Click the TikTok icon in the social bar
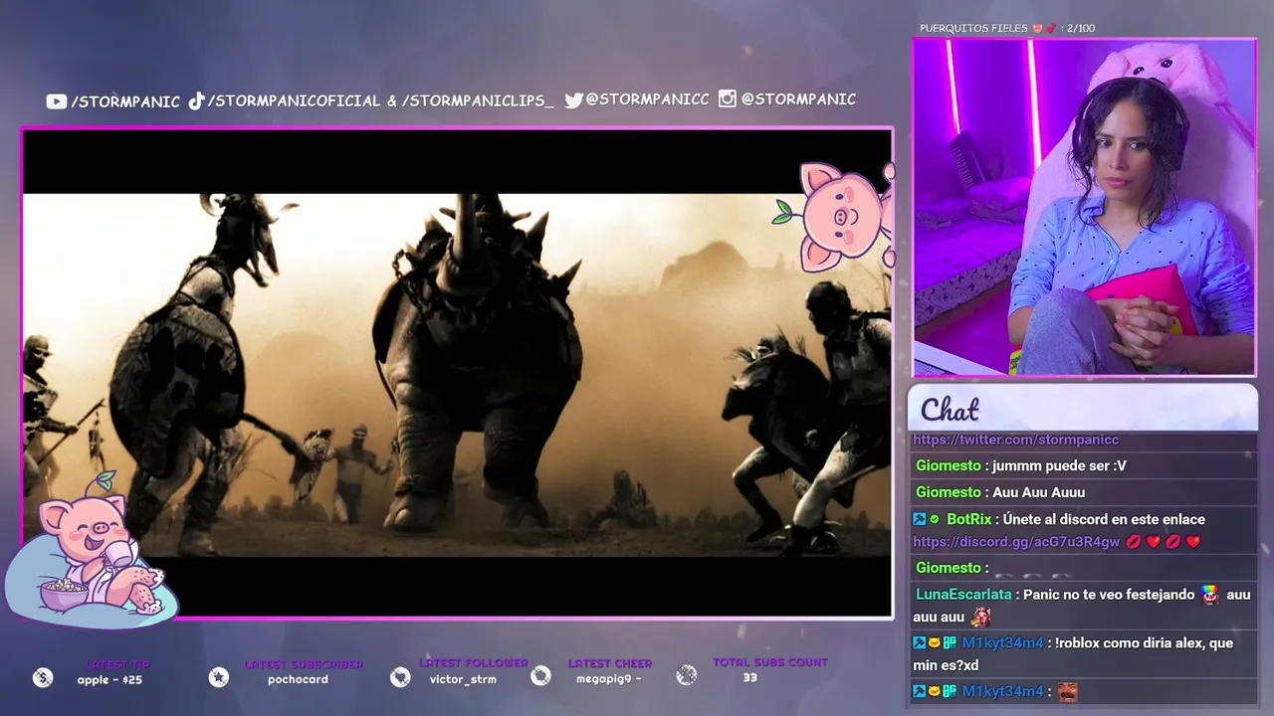 tap(196, 100)
